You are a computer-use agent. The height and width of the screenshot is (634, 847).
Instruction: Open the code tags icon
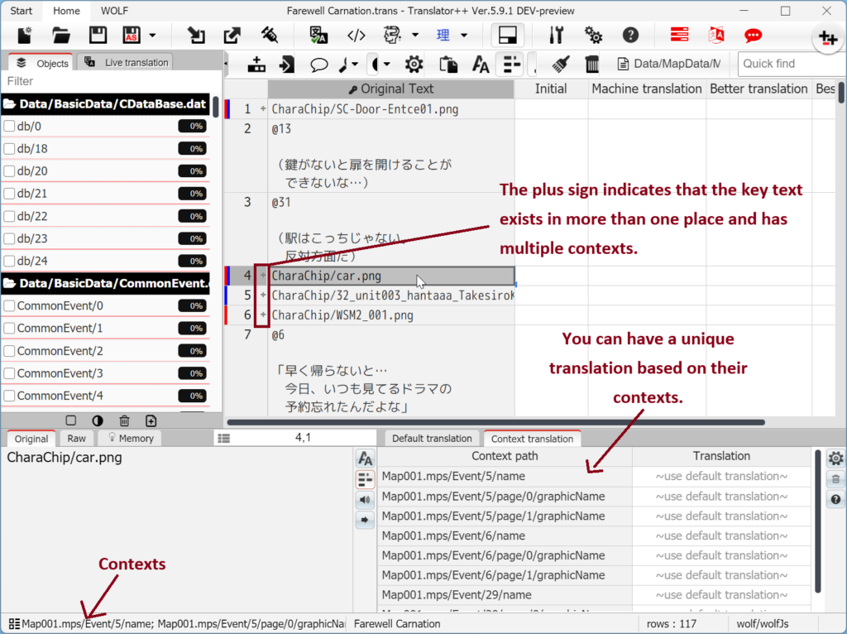pos(356,35)
